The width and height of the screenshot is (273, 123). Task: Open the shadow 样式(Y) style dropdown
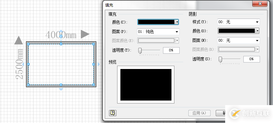pyautogui.click(x=257, y=22)
